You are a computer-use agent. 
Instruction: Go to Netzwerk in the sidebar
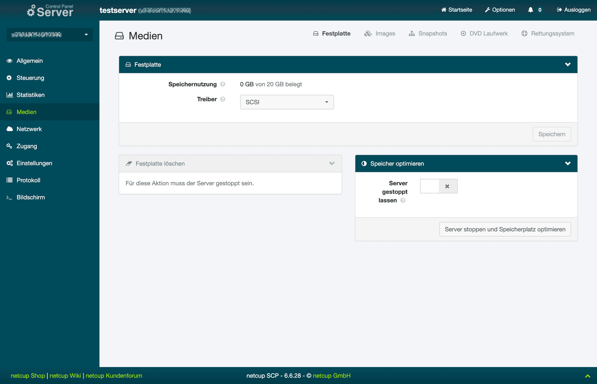click(29, 129)
